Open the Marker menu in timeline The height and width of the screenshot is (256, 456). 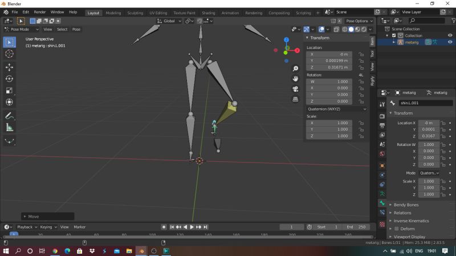pyautogui.click(x=79, y=227)
